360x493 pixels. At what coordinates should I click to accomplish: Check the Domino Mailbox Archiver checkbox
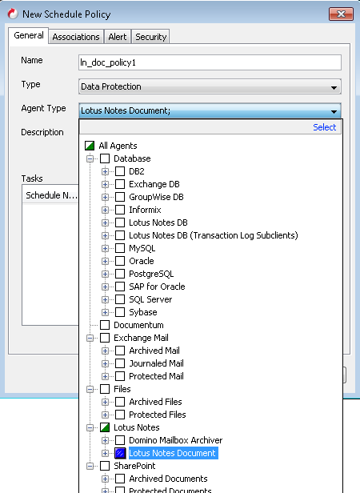pyautogui.click(x=120, y=440)
